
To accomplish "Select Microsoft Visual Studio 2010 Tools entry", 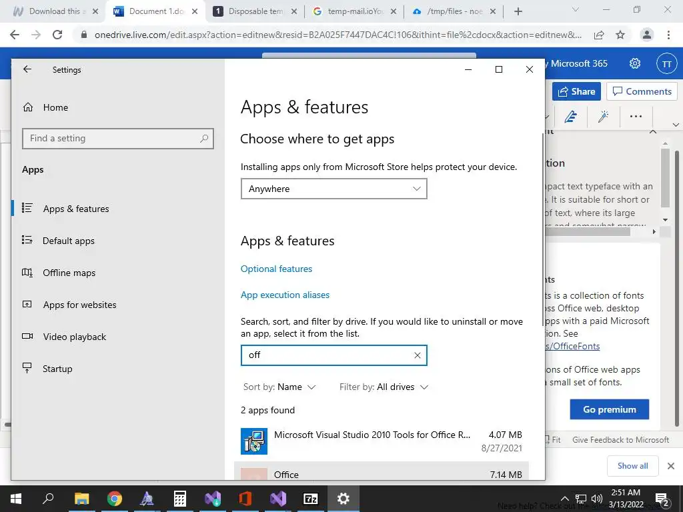I will [382, 441].
